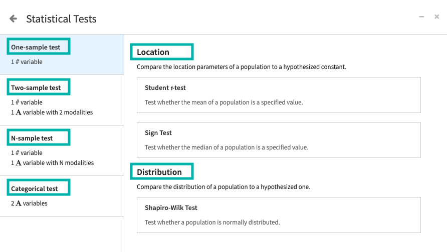
Task: Click the A categorical icon under Two-sample test
Action: (x=19, y=112)
